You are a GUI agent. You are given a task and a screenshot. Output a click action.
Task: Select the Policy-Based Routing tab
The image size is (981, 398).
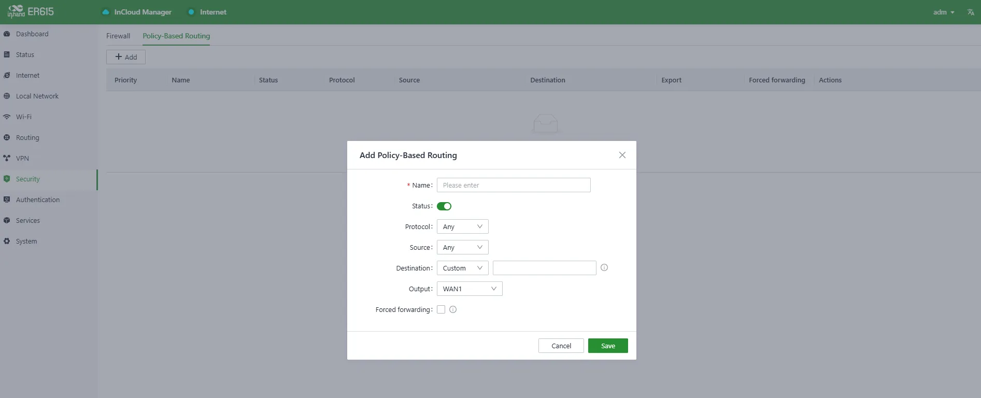(176, 36)
